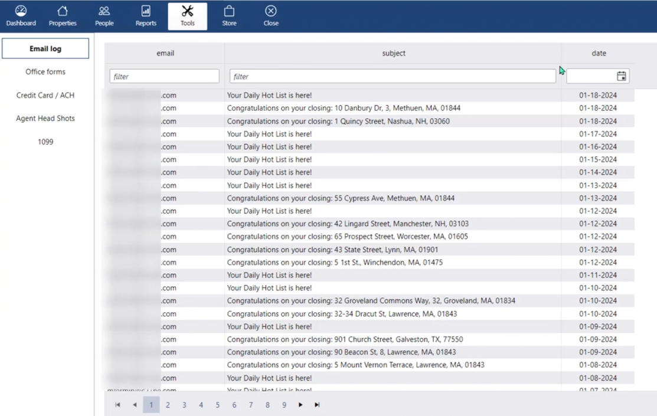Screen dimensions: 657x416
Task: Select the Hot List email dated 01-11-2024
Action: tap(369, 275)
